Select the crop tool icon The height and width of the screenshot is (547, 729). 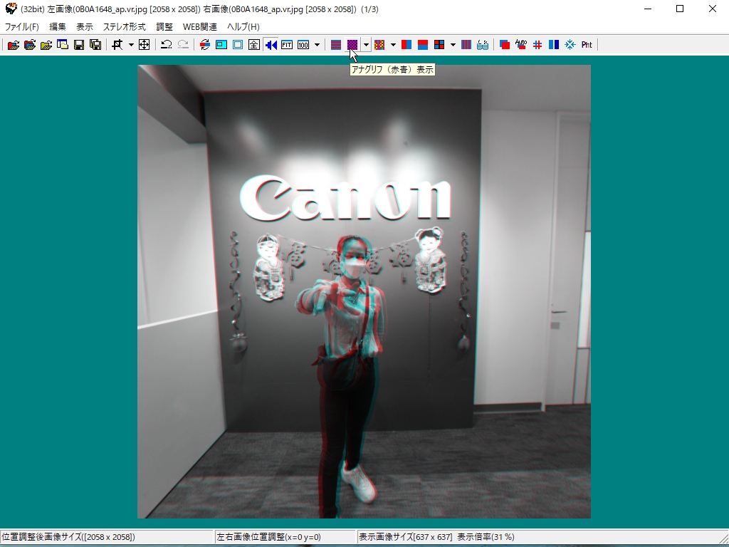[117, 45]
